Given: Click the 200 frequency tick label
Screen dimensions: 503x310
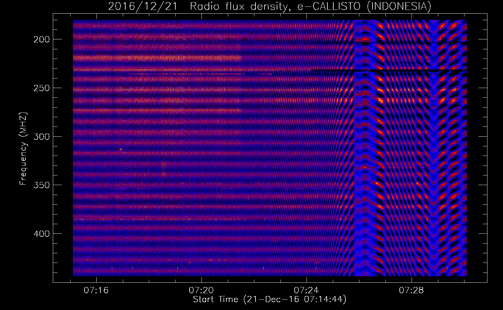Looking at the screenshot, I should (x=41, y=39).
